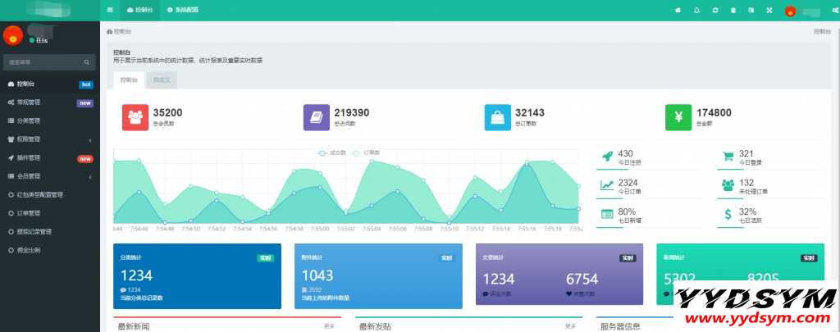The width and height of the screenshot is (840, 332).
Task: Expand 权限管理 sidebar submenu
Action: click(x=49, y=139)
